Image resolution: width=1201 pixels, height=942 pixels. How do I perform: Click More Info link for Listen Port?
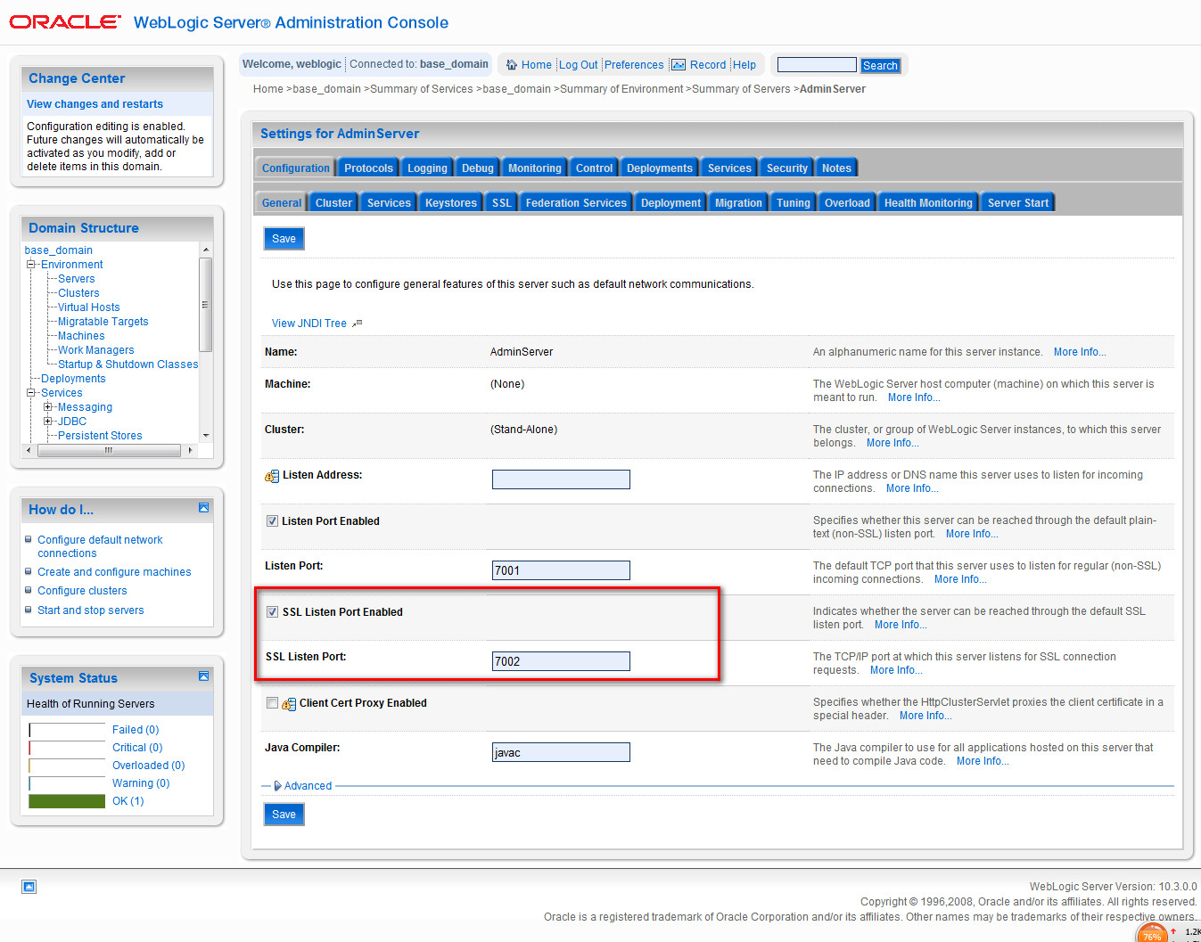tap(960, 579)
